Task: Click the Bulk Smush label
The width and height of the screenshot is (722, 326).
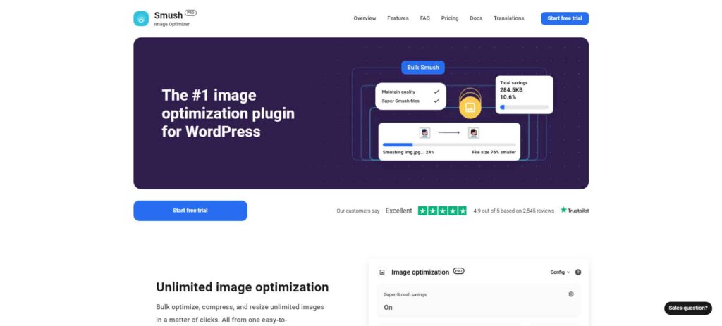Action: click(x=423, y=67)
